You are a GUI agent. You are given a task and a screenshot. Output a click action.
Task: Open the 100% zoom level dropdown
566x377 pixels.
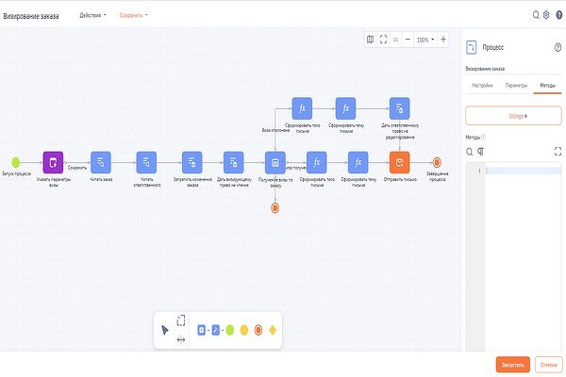(425, 40)
